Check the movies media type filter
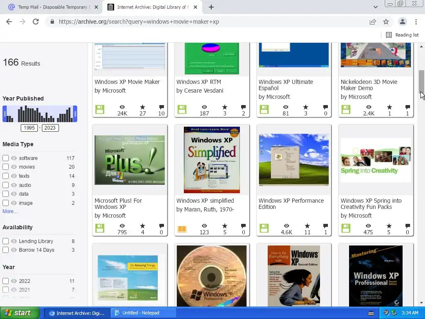The width and height of the screenshot is (425, 319). point(5,167)
